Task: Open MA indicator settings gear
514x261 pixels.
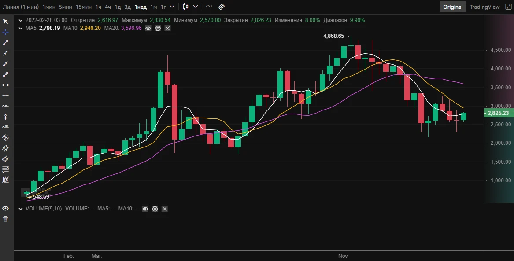Action: pyautogui.click(x=158, y=29)
